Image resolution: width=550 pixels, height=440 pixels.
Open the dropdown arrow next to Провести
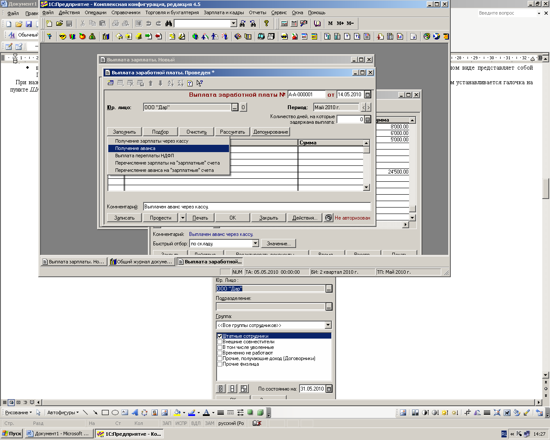[x=183, y=218]
